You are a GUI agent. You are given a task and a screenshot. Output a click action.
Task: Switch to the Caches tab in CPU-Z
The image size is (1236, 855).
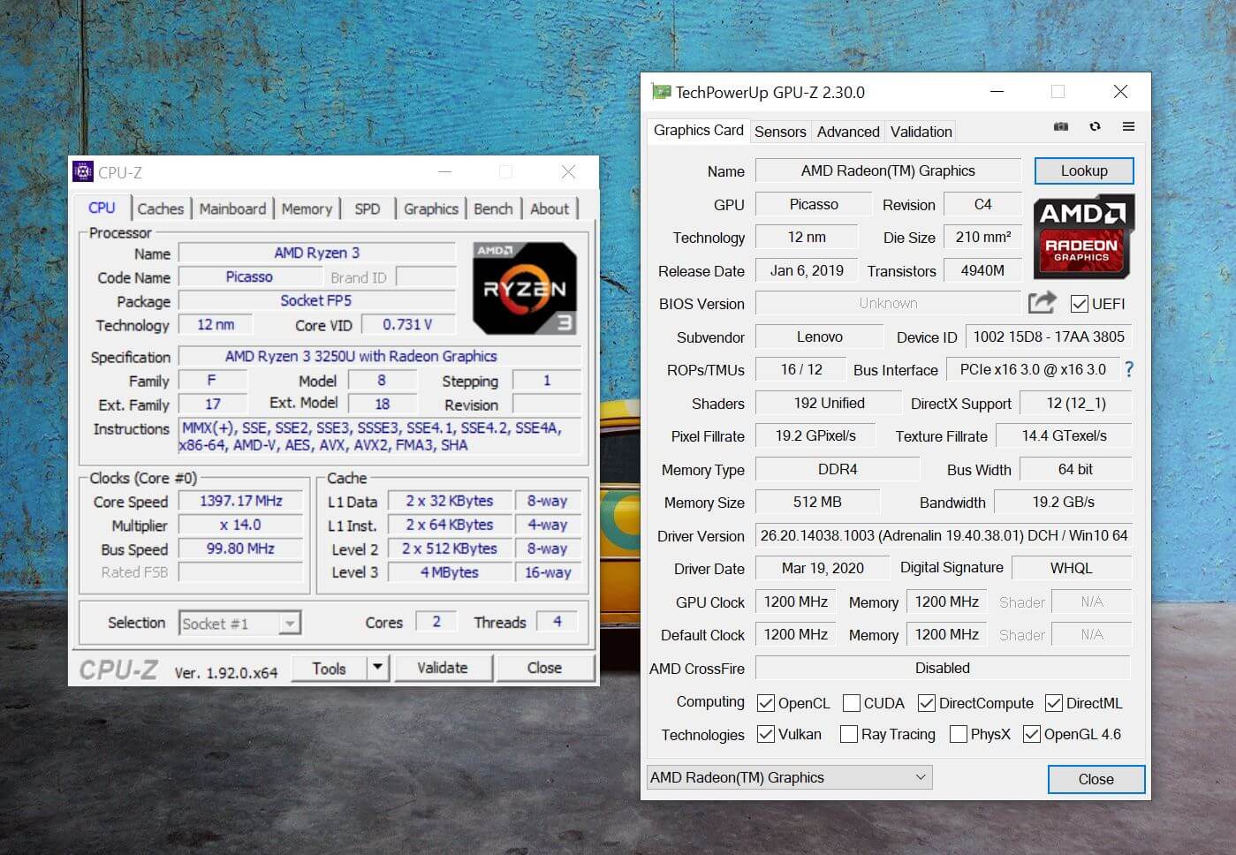(161, 208)
